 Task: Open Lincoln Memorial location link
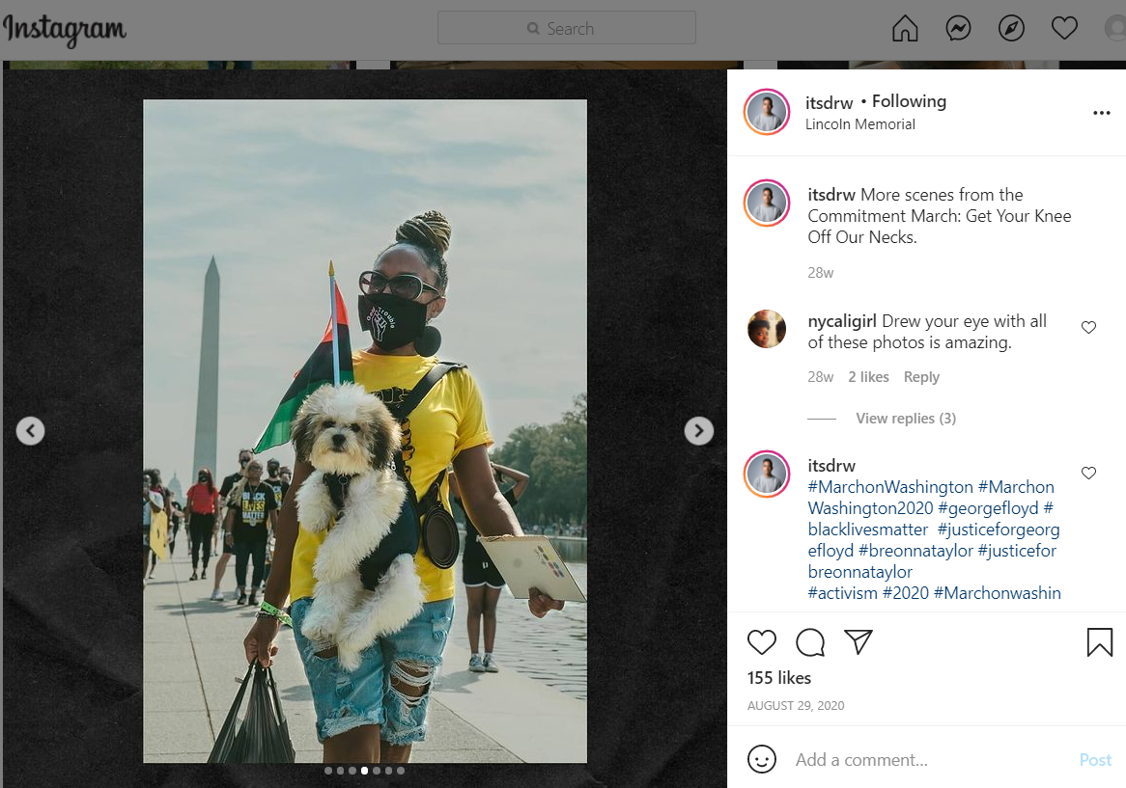pyautogui.click(x=859, y=124)
